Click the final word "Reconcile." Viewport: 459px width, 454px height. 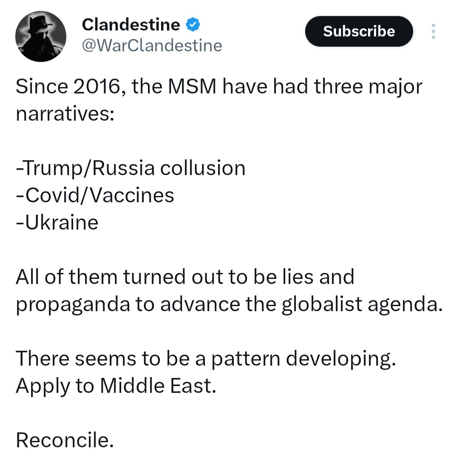click(65, 440)
